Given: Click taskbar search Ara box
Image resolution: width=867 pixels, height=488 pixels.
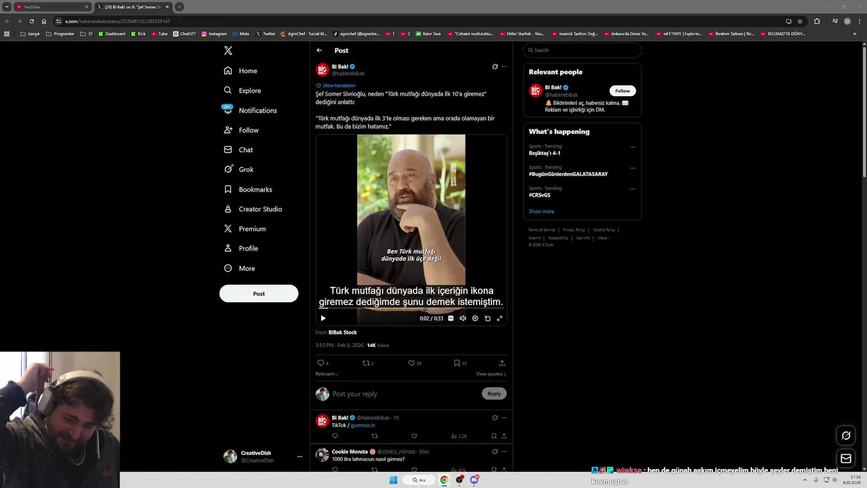Looking at the screenshot, I should (x=419, y=480).
